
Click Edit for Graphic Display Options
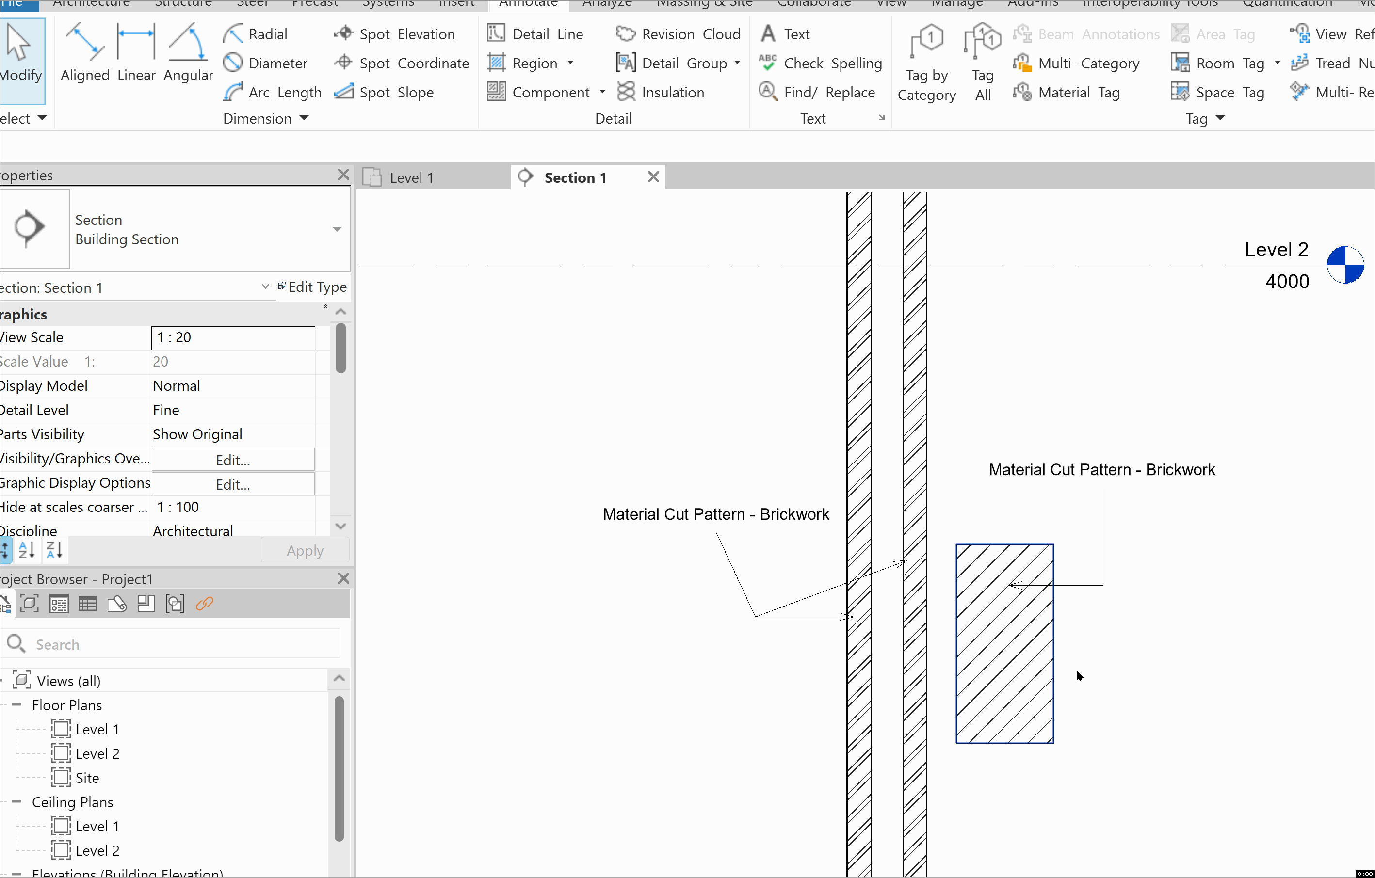[233, 484]
